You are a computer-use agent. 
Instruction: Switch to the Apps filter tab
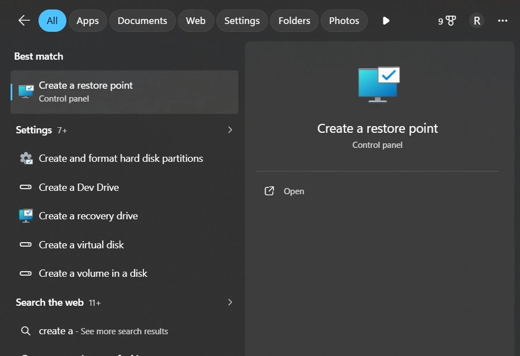(x=88, y=21)
